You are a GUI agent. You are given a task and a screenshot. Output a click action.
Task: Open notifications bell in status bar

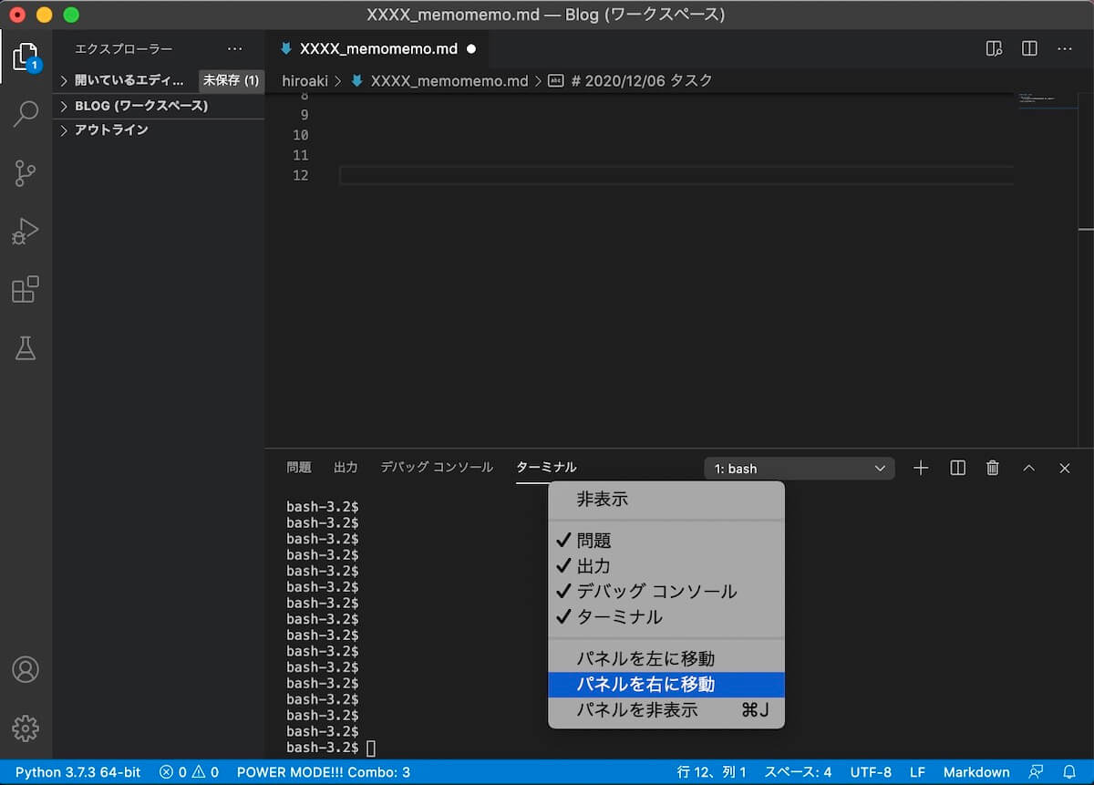1070,772
